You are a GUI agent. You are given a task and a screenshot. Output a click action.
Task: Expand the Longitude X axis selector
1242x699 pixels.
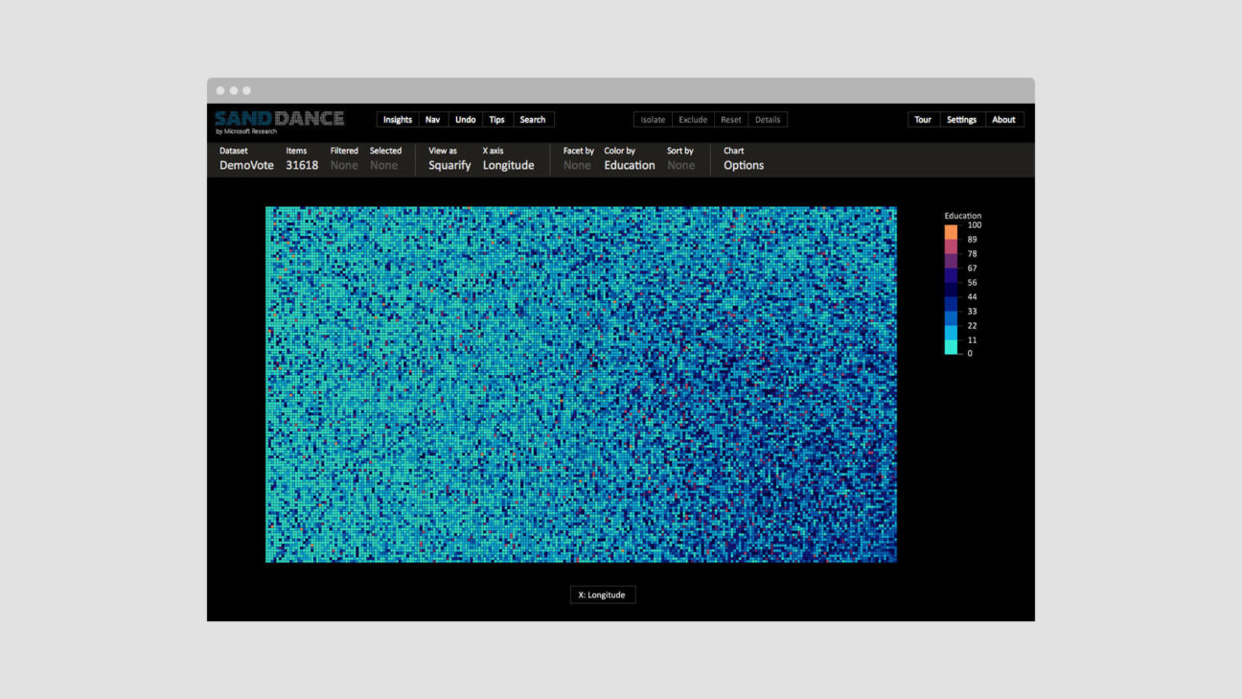coord(508,165)
